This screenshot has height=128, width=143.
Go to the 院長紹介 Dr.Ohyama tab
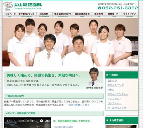(x=44, y=15)
